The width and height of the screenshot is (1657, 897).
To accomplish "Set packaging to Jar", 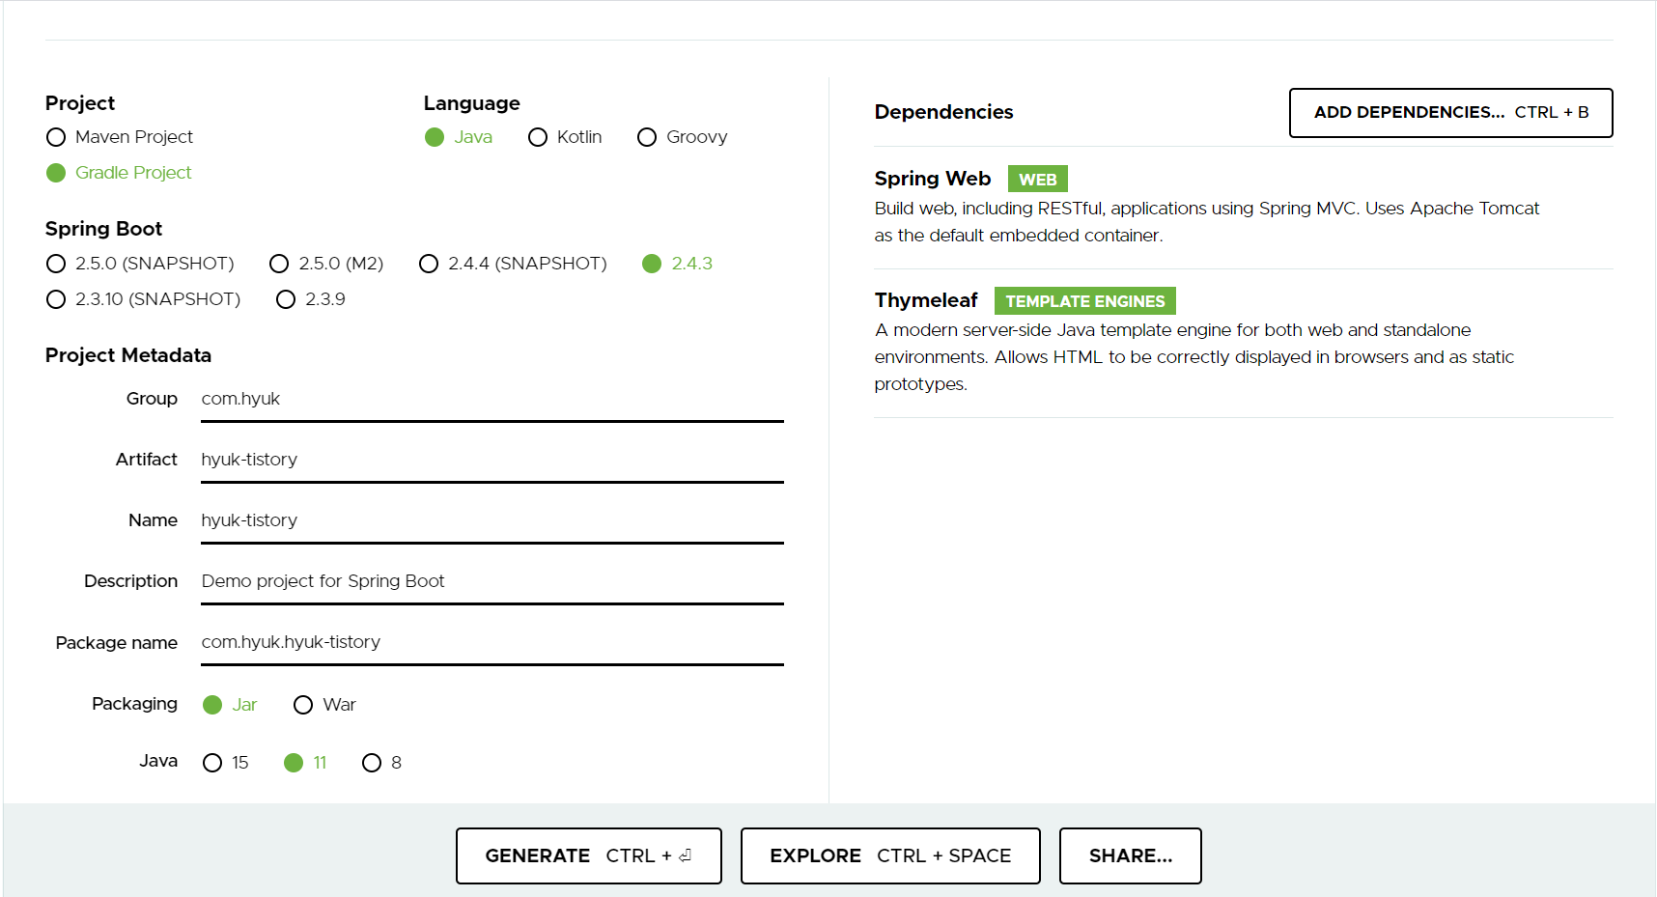I will coord(230,705).
